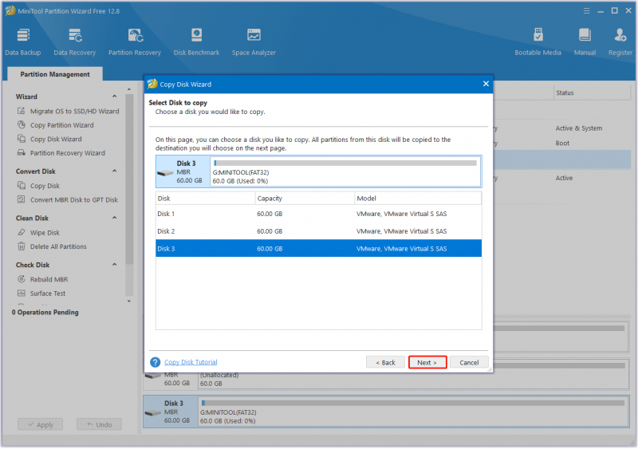
Task: Click Disk 1 model VMware Virtual S SAS
Action: (x=401, y=214)
